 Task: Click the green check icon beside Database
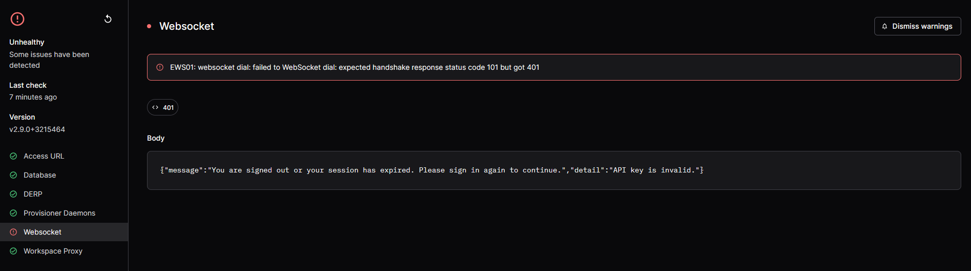tap(13, 175)
